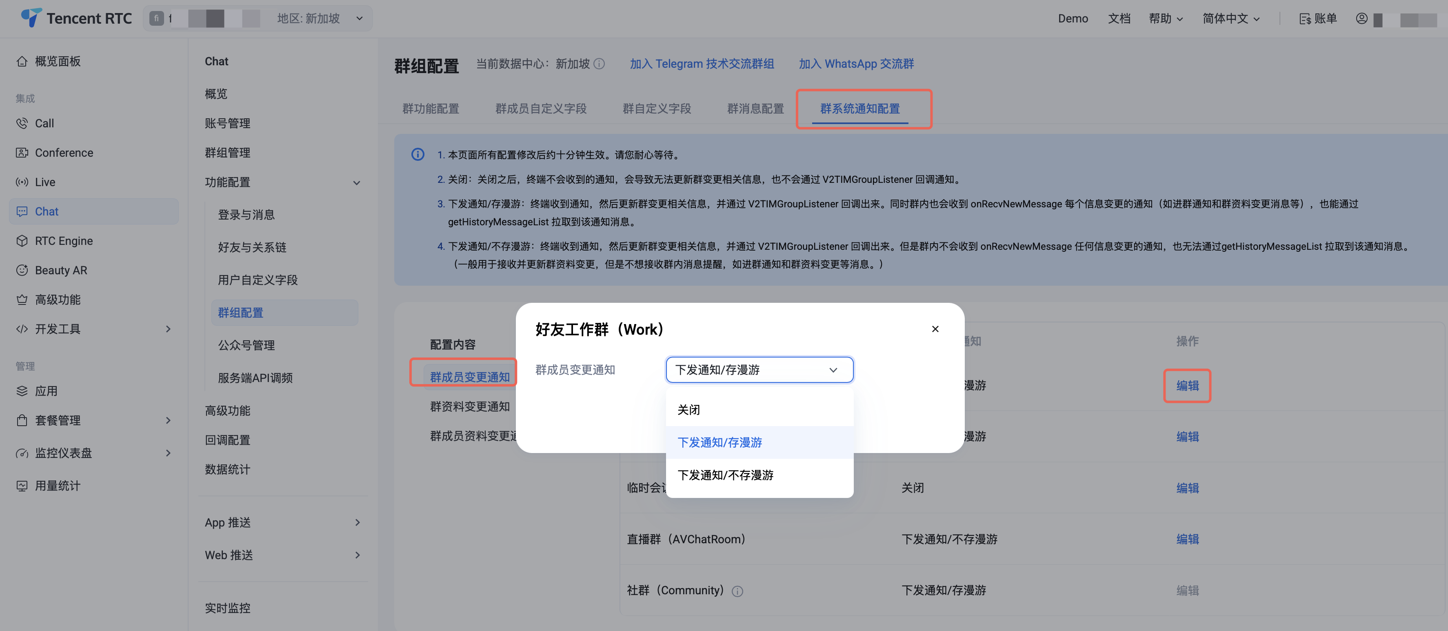Select 关闭 option in dropdown list
1448x631 pixels.
click(688, 409)
